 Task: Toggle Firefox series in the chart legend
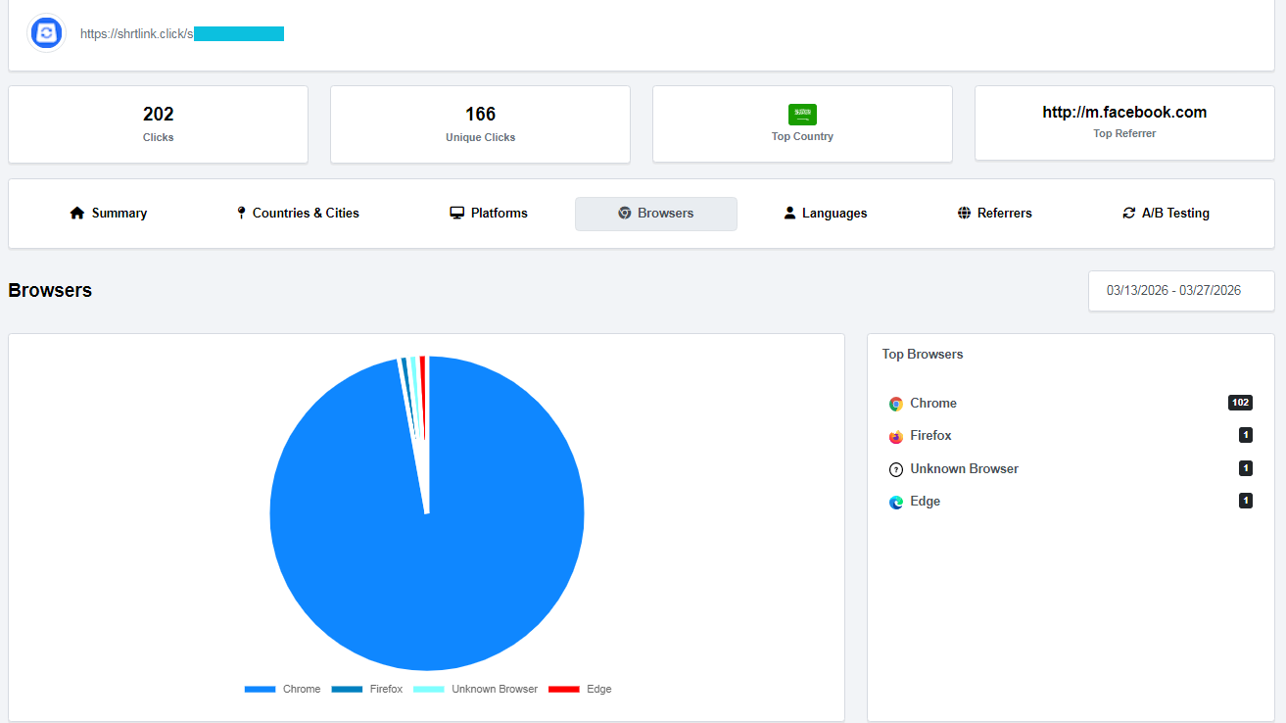[x=367, y=689]
